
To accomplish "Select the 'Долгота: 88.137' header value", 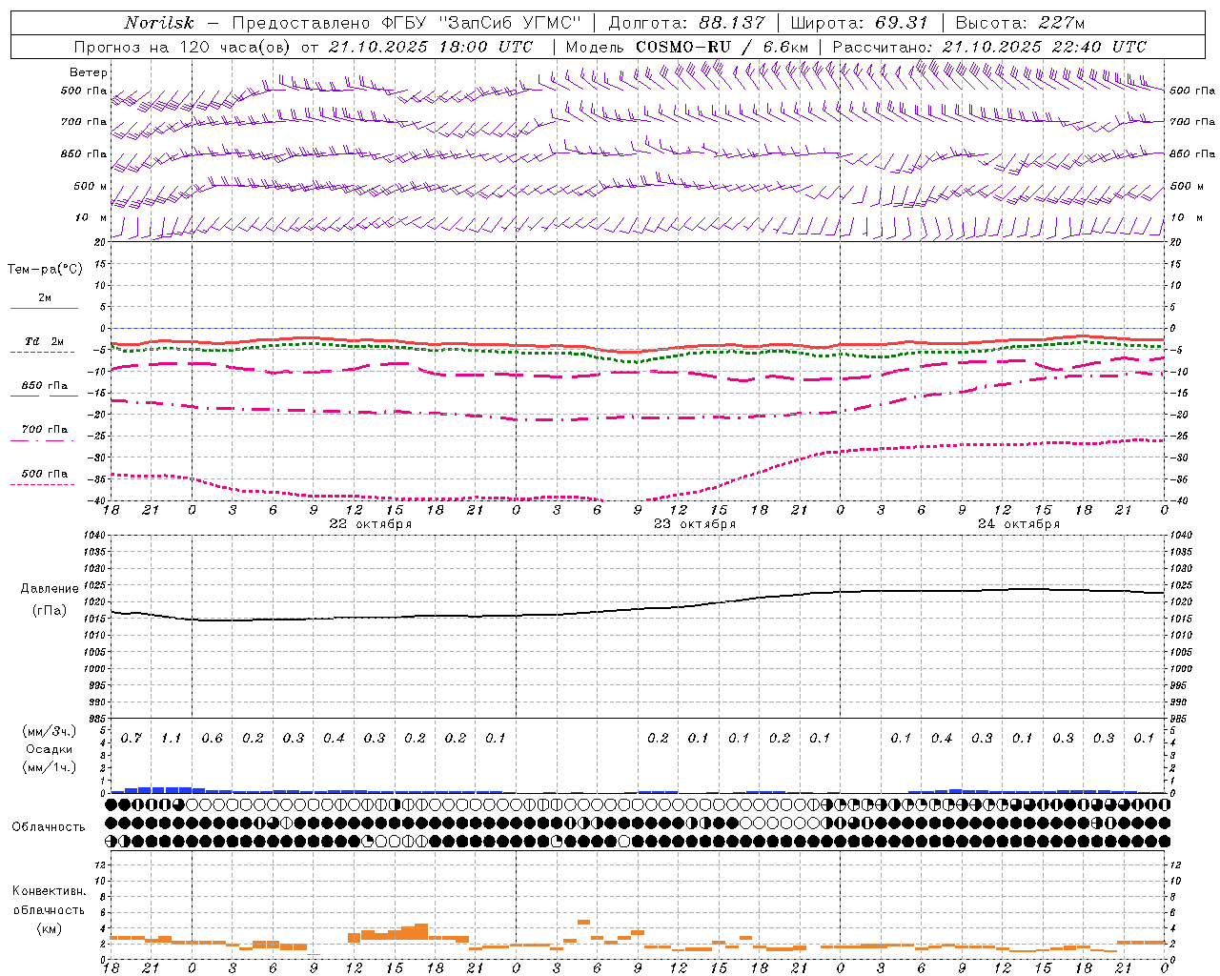I will click(686, 23).
